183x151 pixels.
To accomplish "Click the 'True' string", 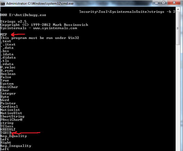I will (5, 80).
